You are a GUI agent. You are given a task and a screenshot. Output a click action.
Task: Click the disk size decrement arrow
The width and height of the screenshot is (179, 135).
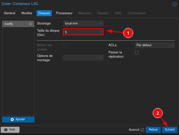pyautogui.click(x=100, y=33)
